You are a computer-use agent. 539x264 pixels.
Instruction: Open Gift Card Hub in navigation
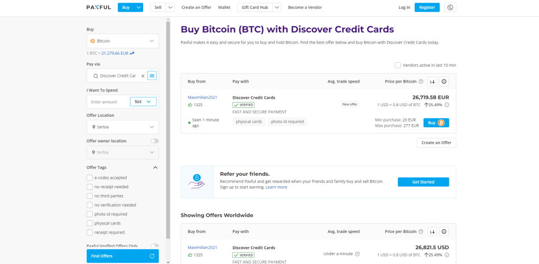click(x=255, y=7)
